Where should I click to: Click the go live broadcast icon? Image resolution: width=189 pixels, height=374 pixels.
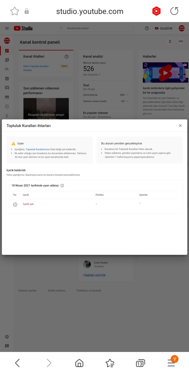click(x=181, y=41)
